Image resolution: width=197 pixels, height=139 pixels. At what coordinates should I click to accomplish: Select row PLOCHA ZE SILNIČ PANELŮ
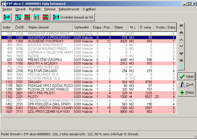(89, 89)
